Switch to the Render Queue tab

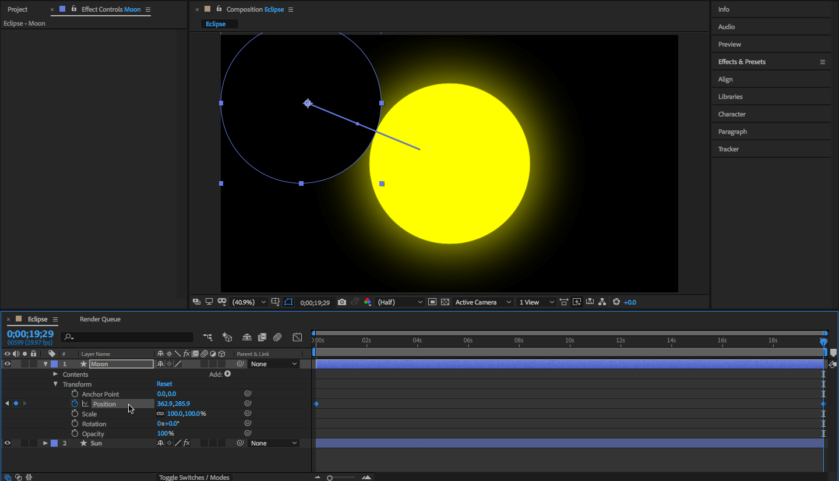[100, 319]
